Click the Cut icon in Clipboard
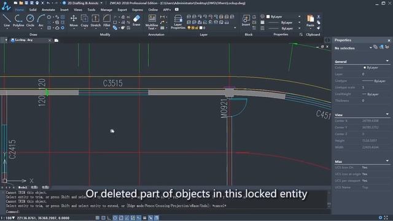This screenshot has height=221, width=393. (x=319, y=17)
